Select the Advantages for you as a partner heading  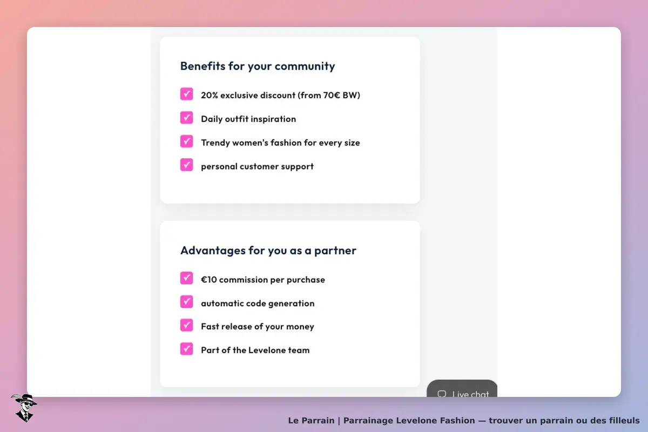tap(268, 251)
